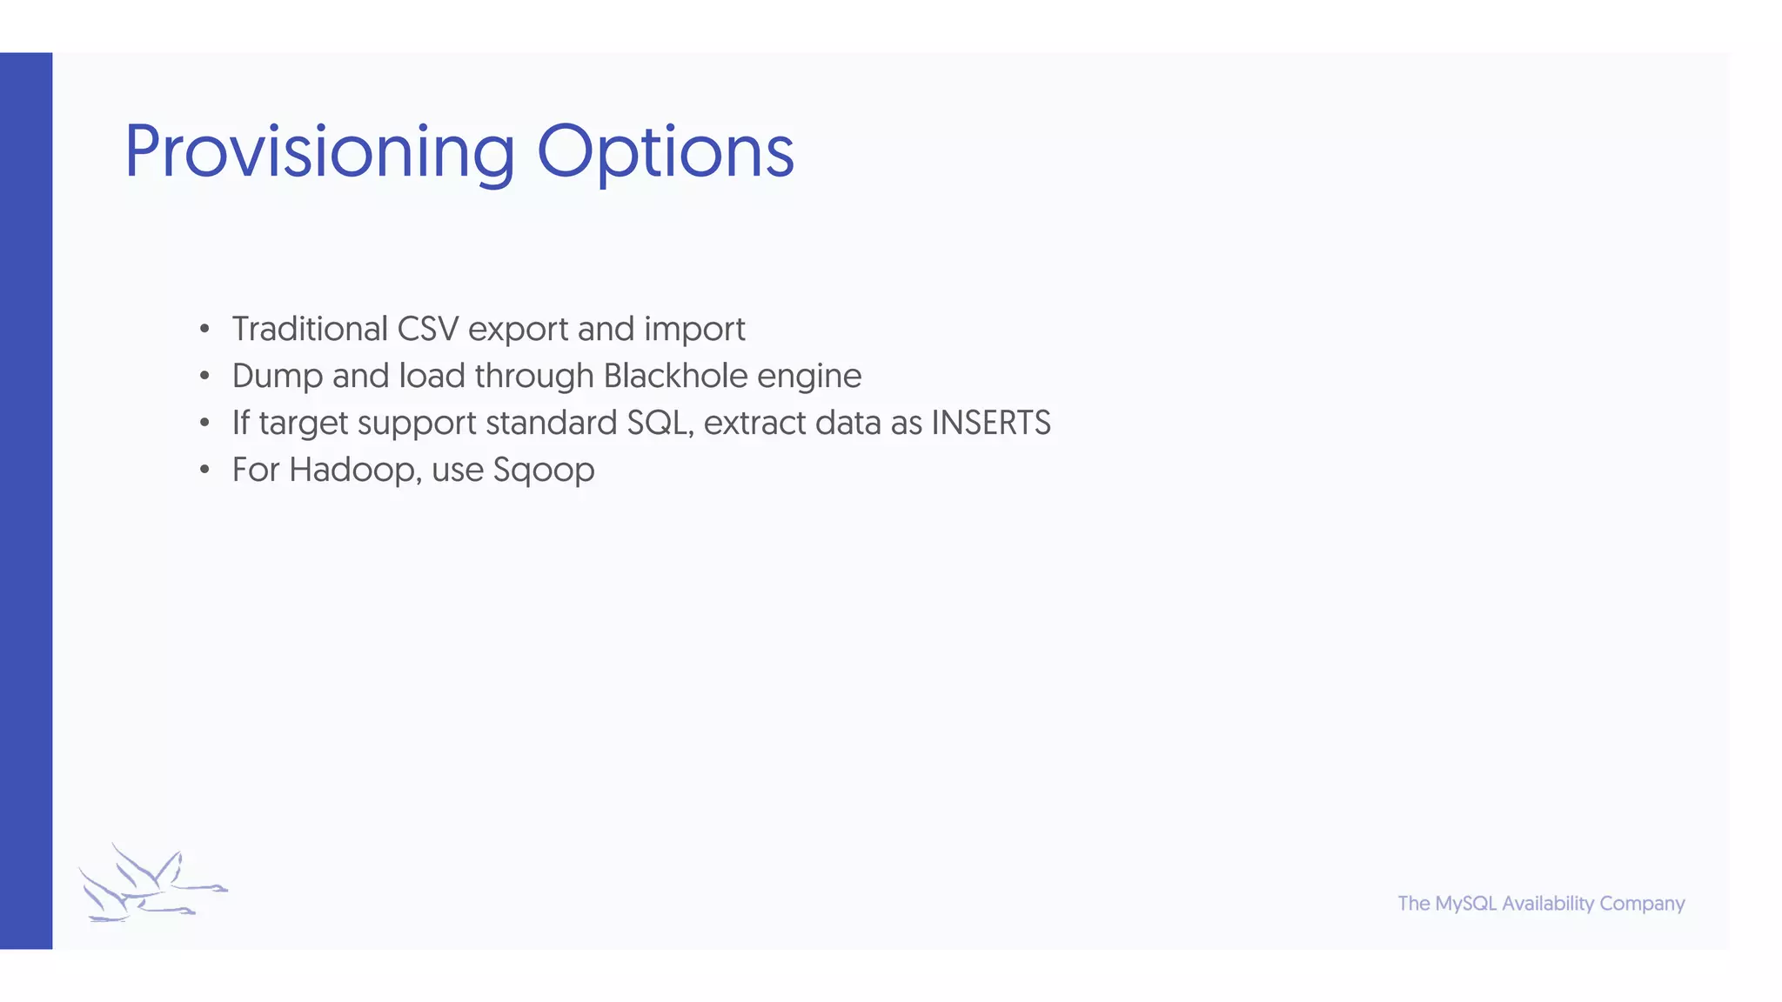Click the word 'SQL,' in the third bullet
The image size is (1782, 1002).
[x=660, y=424]
